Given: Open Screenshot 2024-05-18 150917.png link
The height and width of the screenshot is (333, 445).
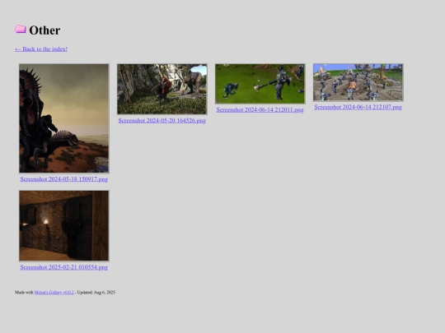Looking at the screenshot, I should (x=63, y=179).
